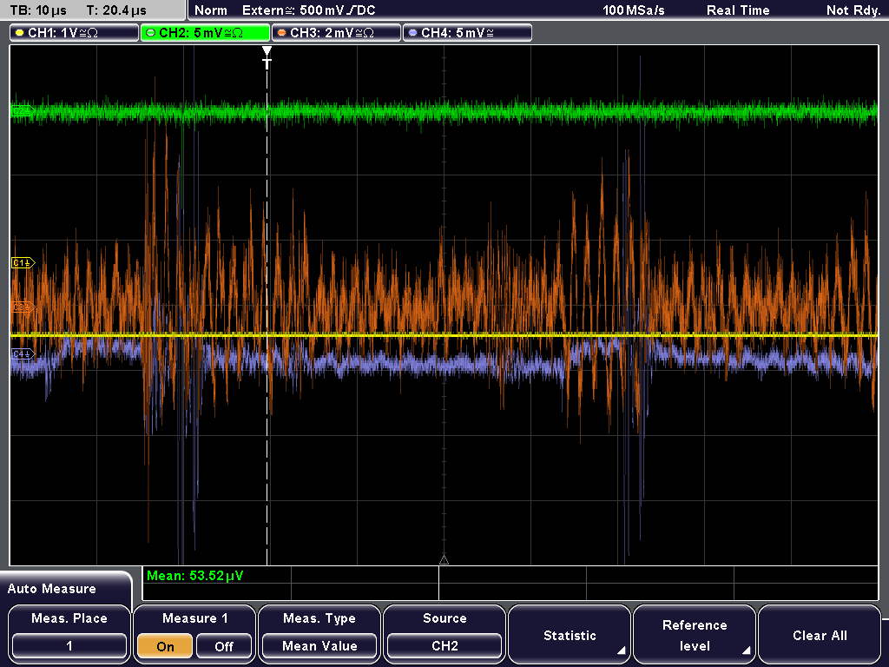The image size is (889, 667).
Task: Click the CH1 ground level marker
Action: click(x=23, y=263)
